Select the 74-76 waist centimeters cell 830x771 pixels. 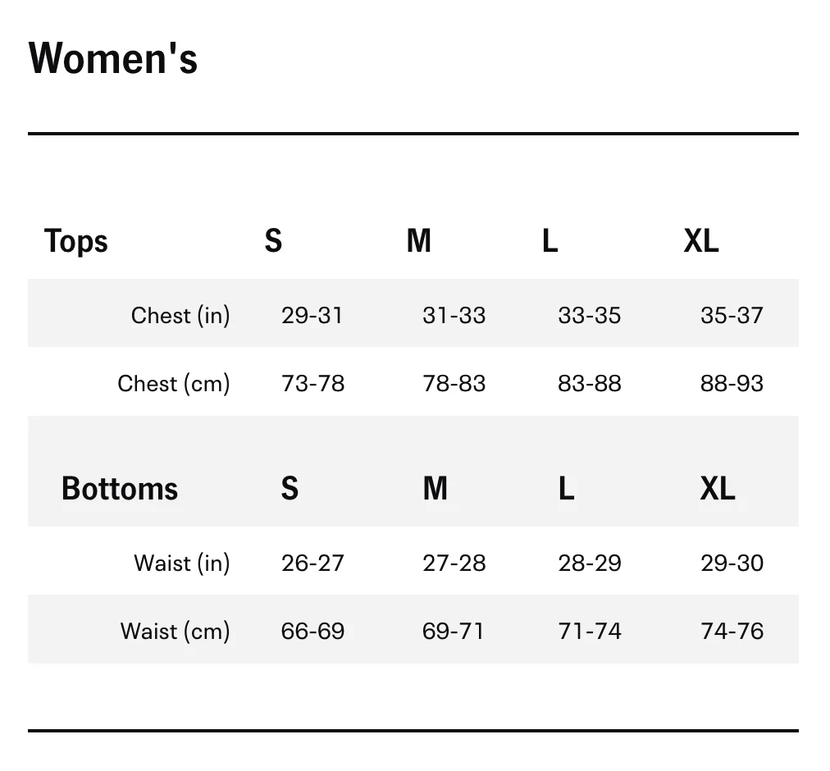click(732, 631)
